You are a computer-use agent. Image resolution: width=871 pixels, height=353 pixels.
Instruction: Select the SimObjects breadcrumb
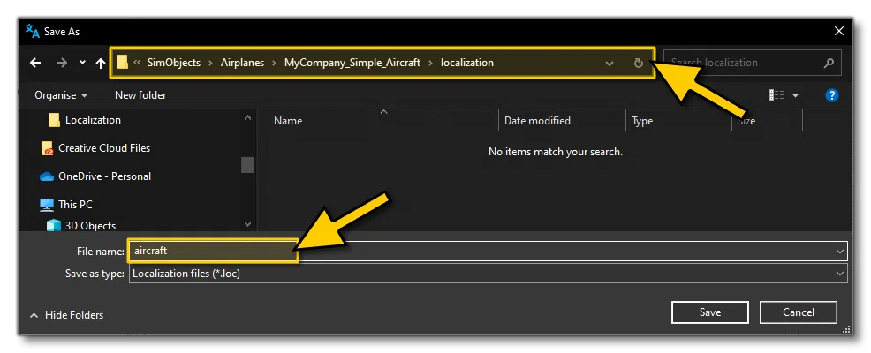point(174,63)
